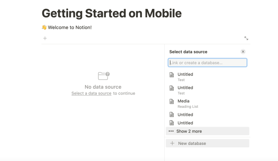Viewport: 278px width, 161px height.
Task: Focus the Link or create a database field
Action: tap(207, 63)
